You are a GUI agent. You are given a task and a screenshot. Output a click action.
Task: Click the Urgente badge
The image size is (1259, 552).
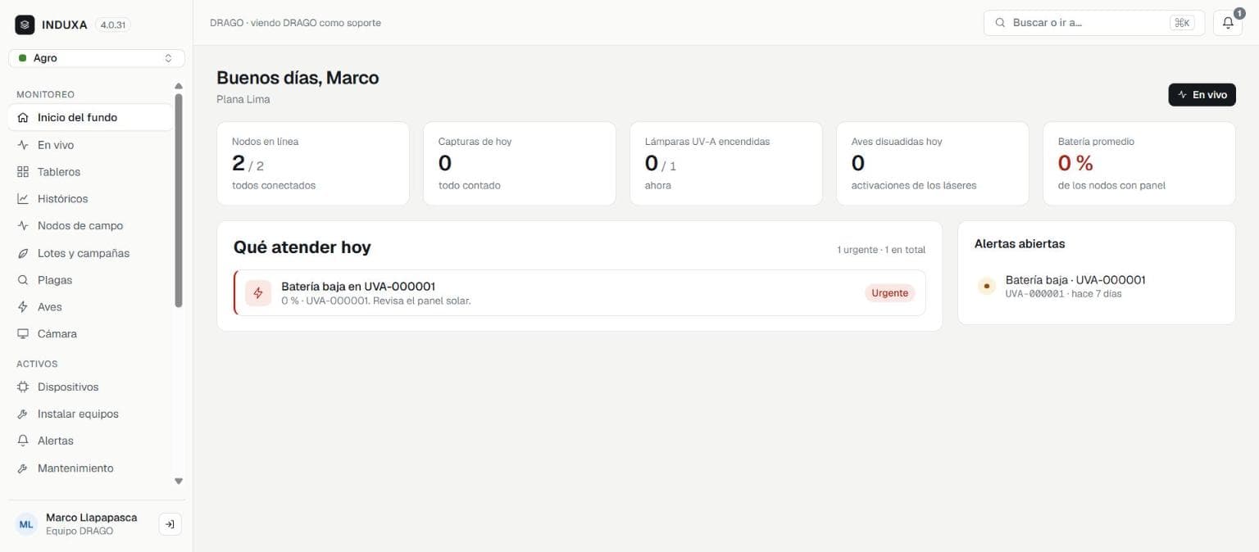(x=889, y=292)
